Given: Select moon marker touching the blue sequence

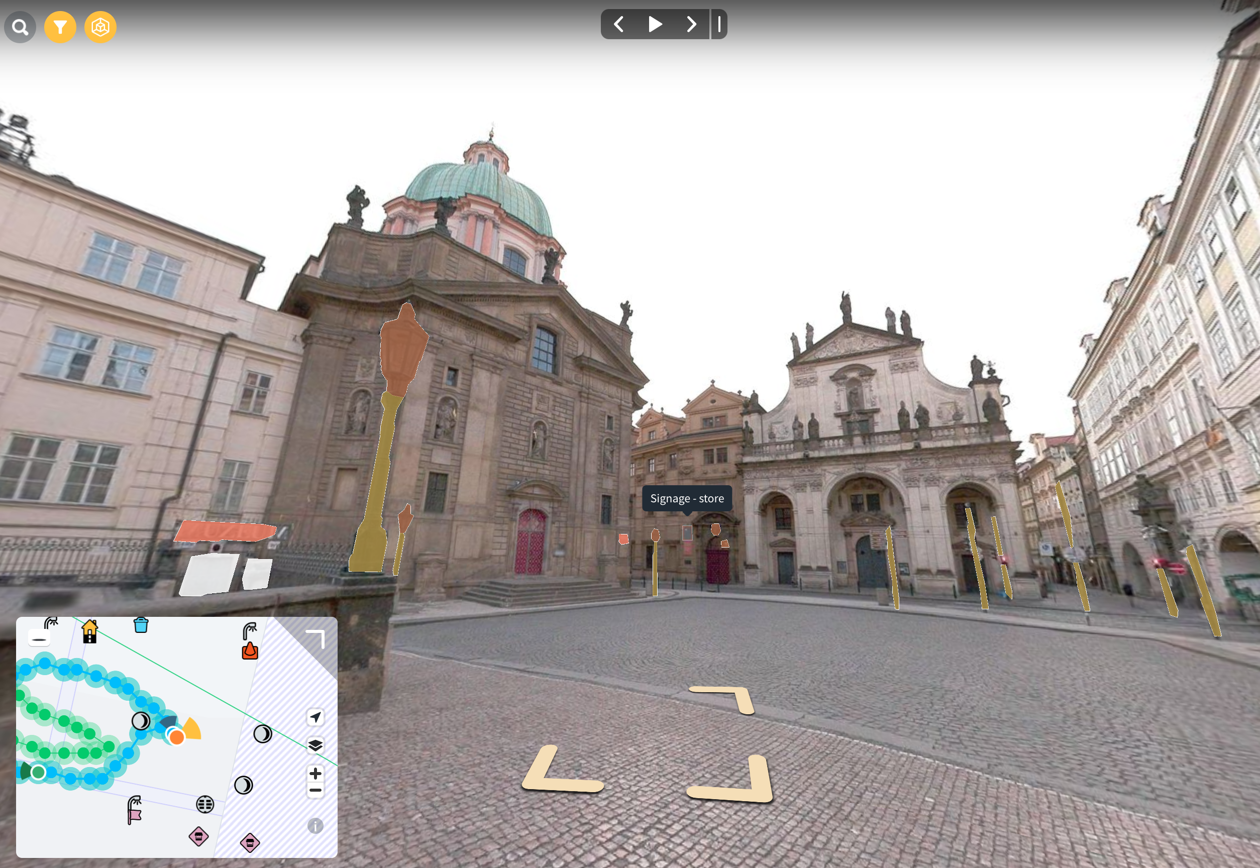Looking at the screenshot, I should [x=141, y=721].
